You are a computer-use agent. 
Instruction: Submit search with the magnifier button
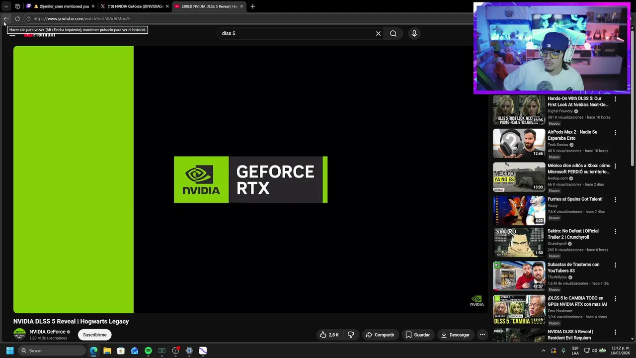393,33
